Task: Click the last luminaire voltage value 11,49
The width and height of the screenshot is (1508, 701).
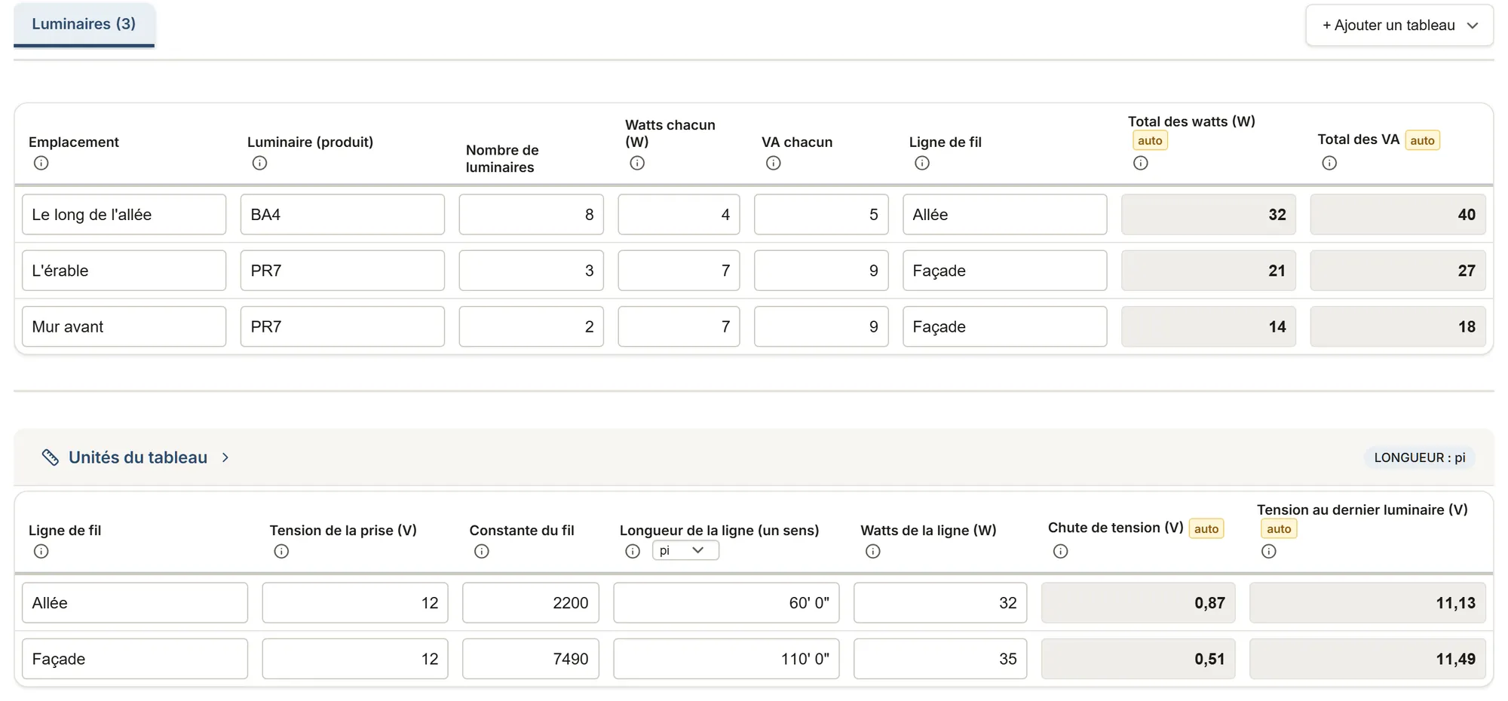Action: click(x=1368, y=659)
